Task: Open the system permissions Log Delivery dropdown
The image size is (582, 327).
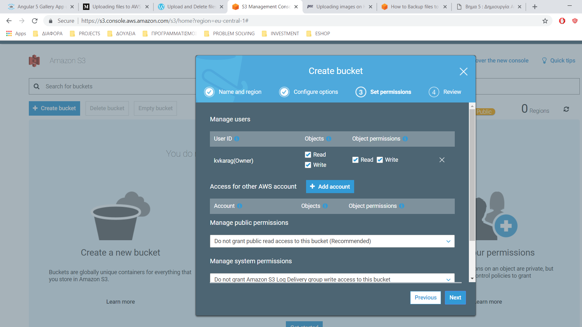Action: pos(332,278)
